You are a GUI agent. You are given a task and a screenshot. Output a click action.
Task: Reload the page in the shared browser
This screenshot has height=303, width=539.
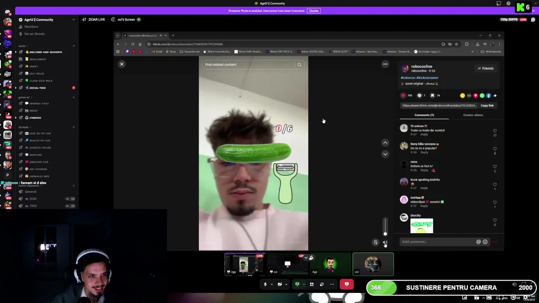pos(133,44)
